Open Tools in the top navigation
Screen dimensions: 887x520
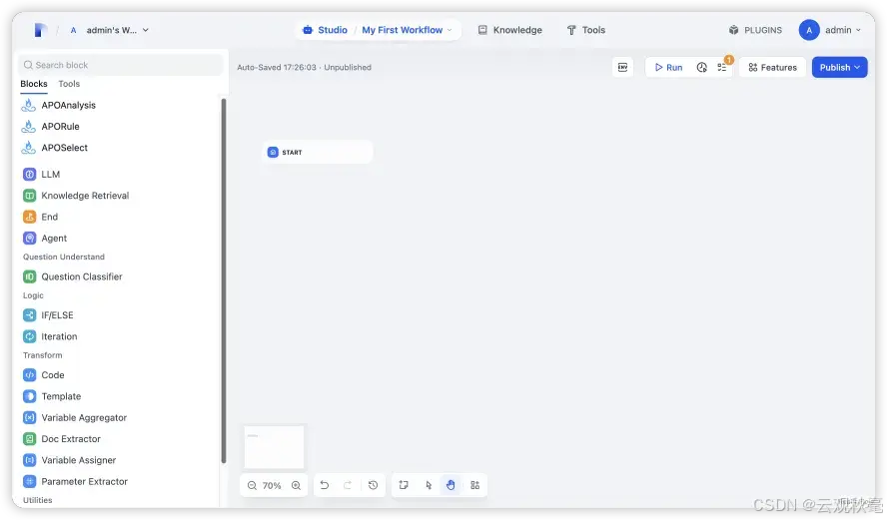[586, 30]
